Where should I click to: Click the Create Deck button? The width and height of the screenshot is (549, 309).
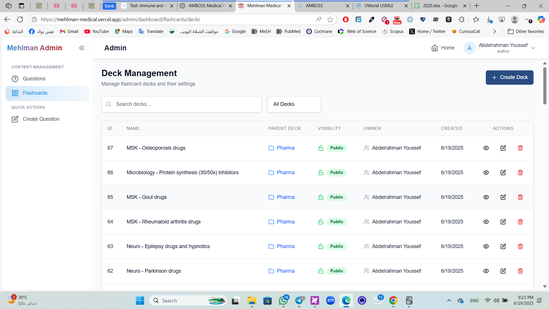(x=509, y=78)
